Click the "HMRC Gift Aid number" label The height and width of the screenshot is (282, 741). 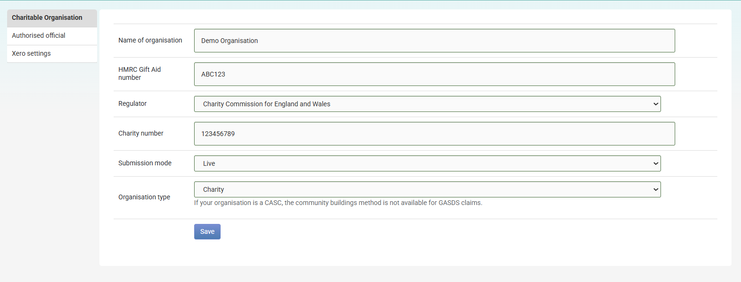coord(140,74)
